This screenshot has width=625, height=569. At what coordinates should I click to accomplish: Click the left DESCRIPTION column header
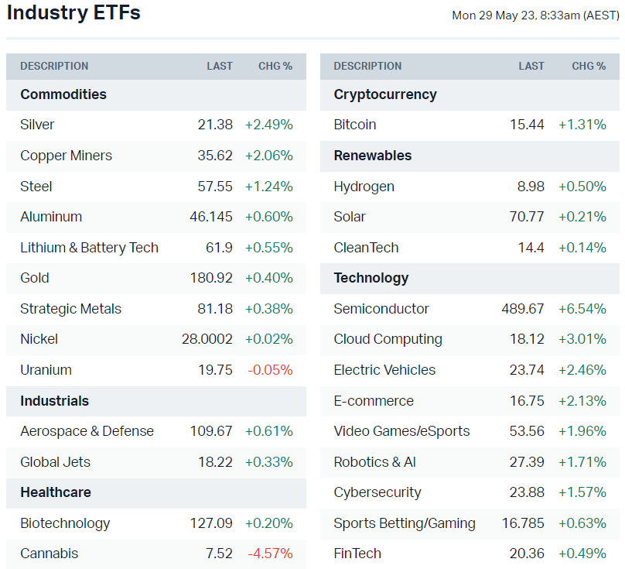tap(54, 66)
